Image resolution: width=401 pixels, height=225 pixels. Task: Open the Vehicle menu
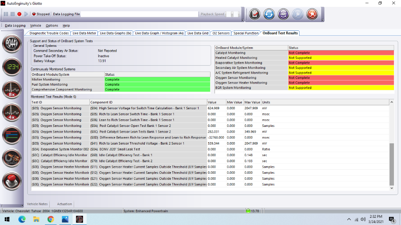(x=36, y=26)
